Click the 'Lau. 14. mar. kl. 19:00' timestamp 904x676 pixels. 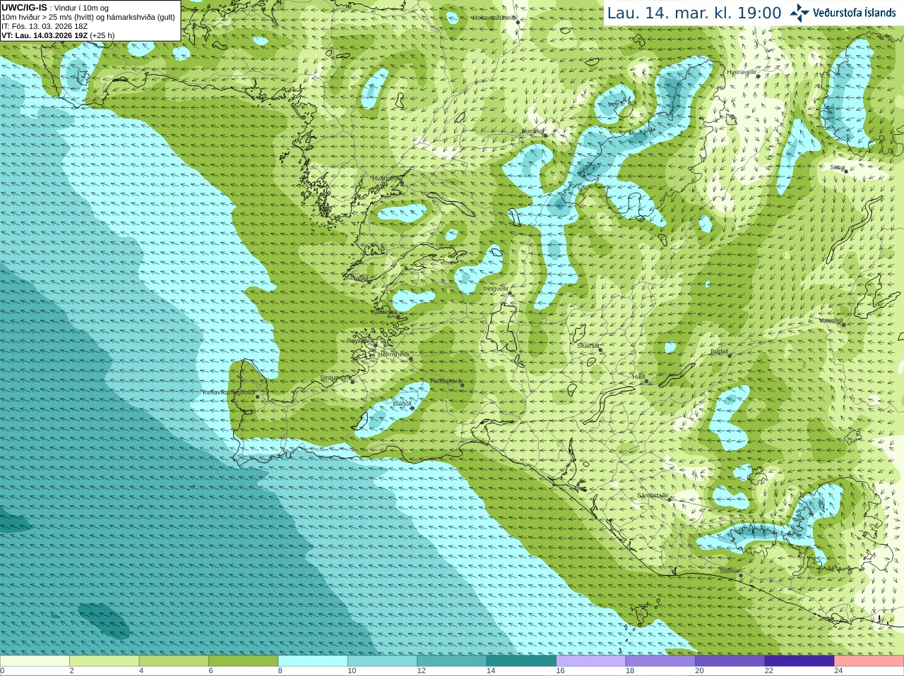click(x=694, y=13)
